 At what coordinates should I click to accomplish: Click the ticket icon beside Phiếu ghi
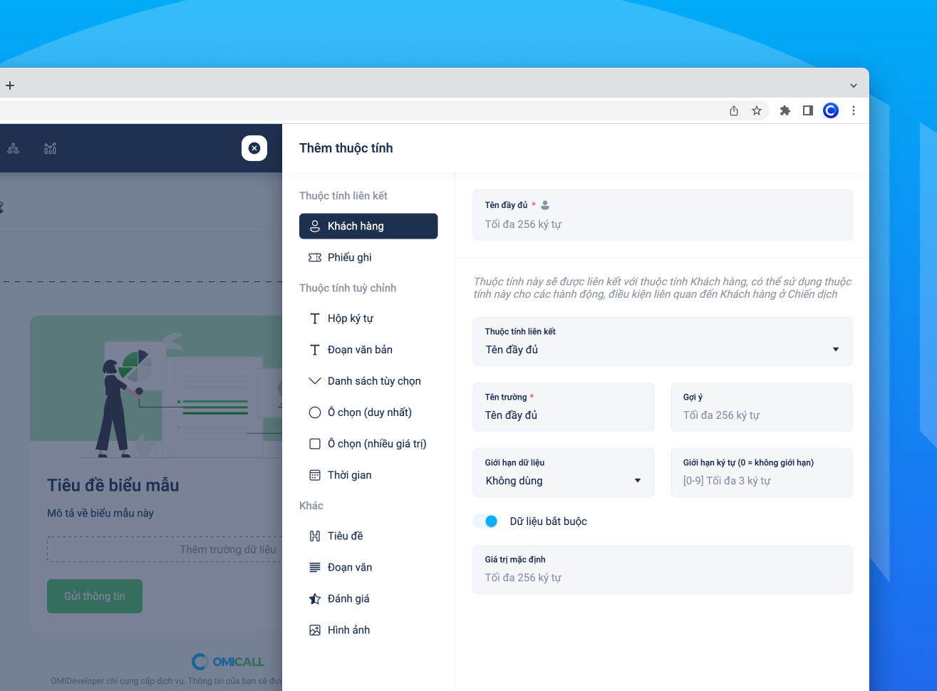[315, 257]
